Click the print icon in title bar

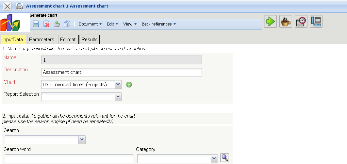coord(19,6)
